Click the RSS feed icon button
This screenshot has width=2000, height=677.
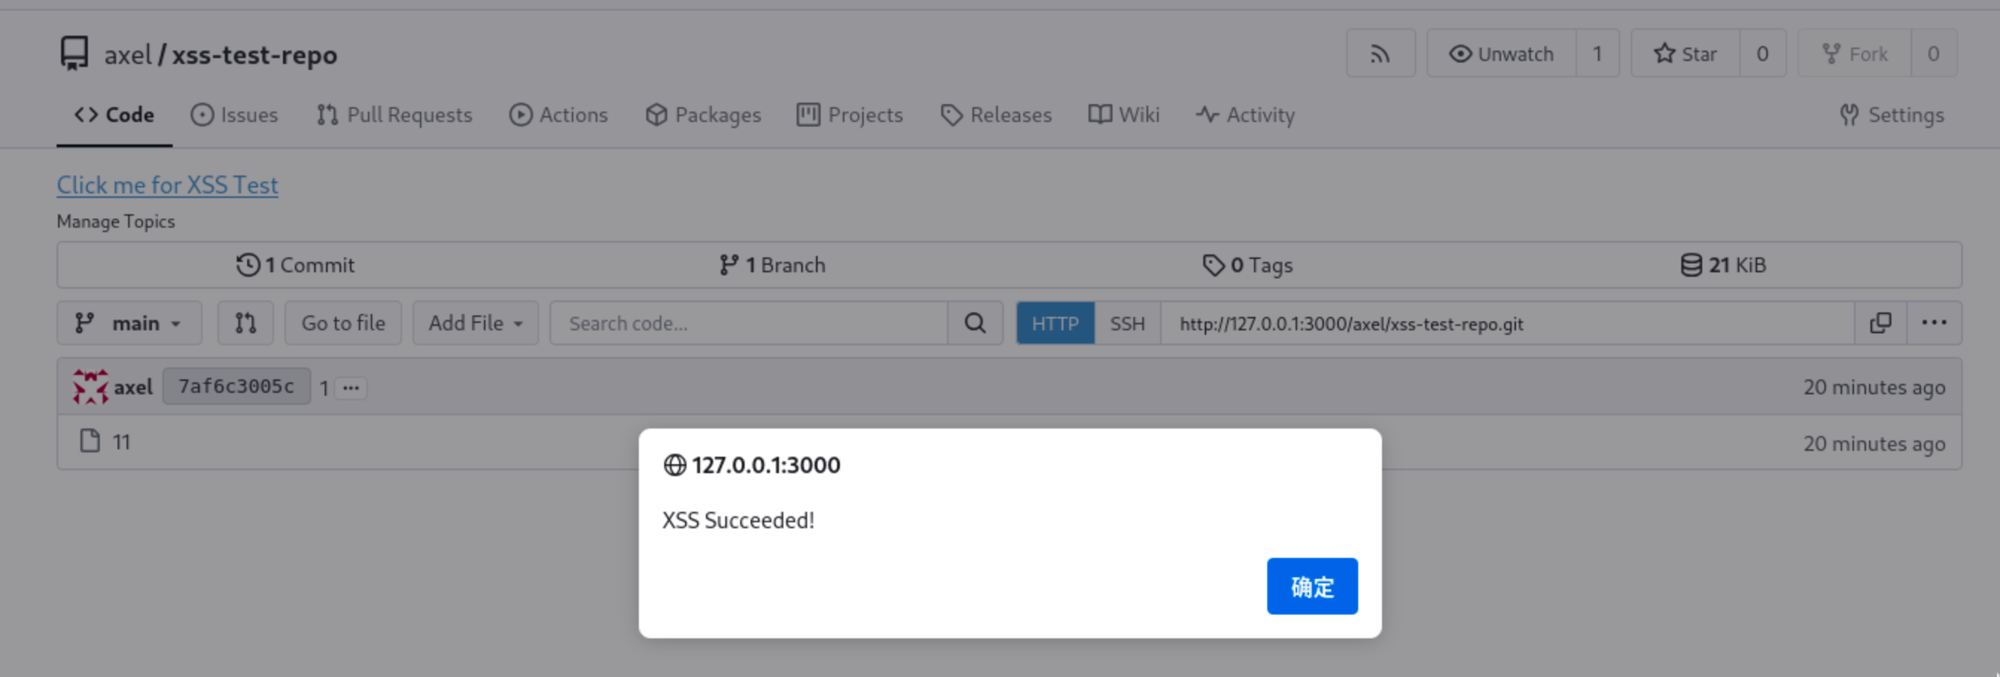[1380, 54]
